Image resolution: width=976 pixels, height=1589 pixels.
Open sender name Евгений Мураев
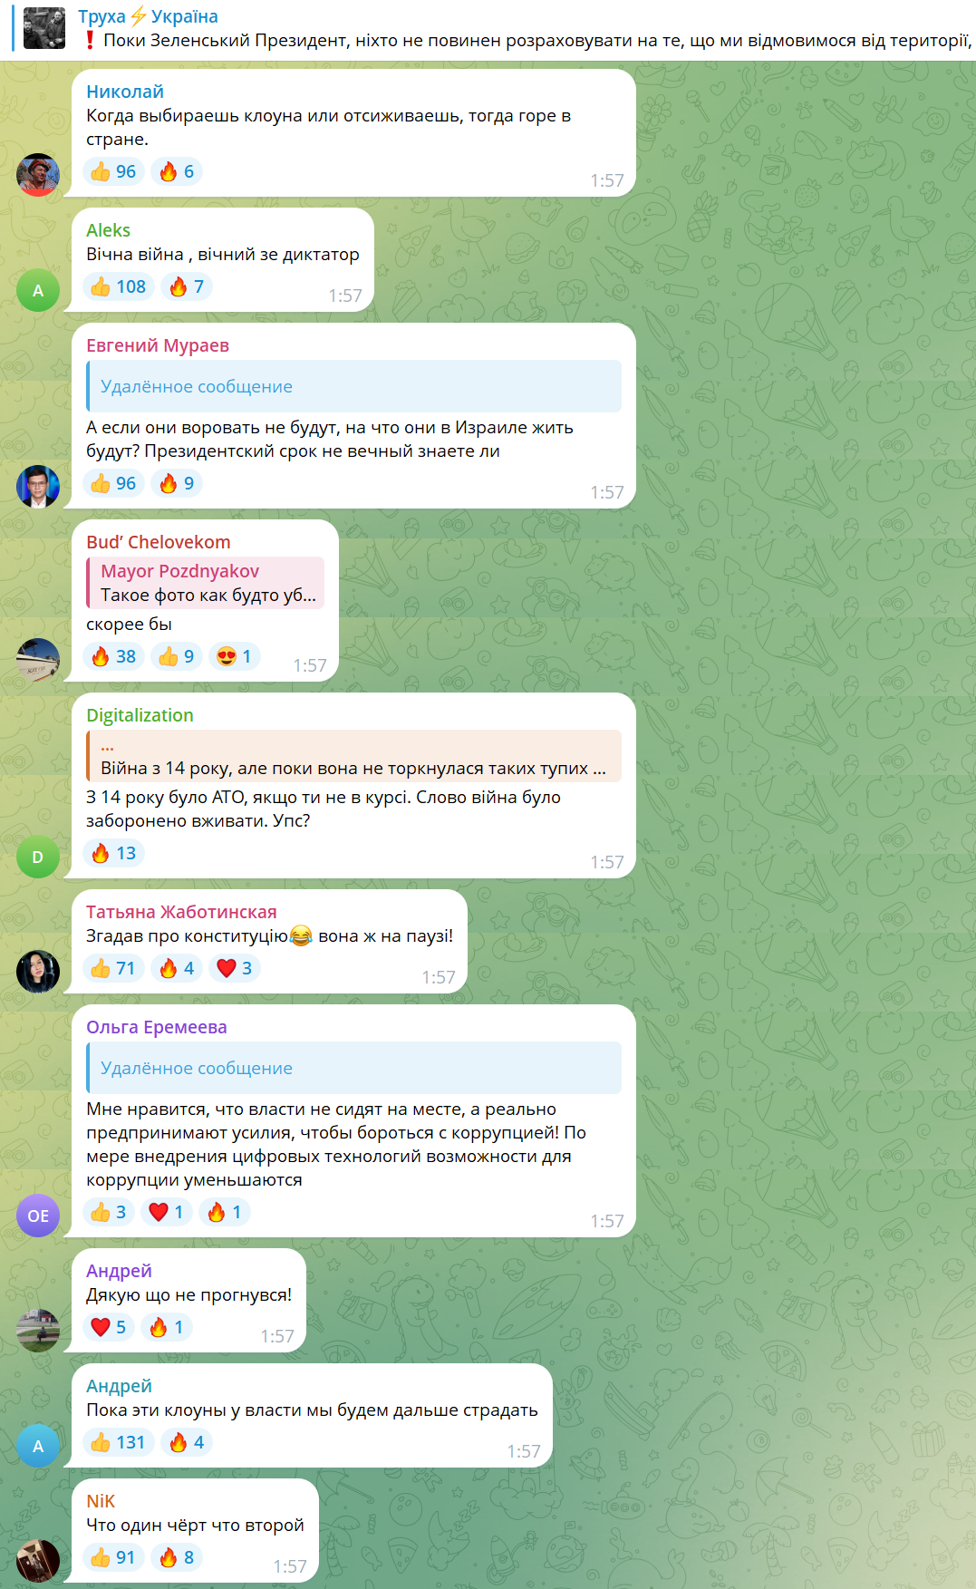click(158, 345)
